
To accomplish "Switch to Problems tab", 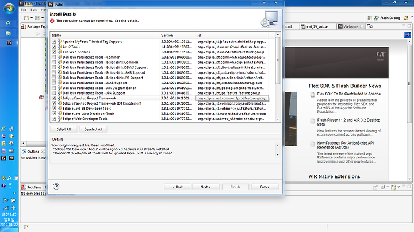I will pos(32,187).
